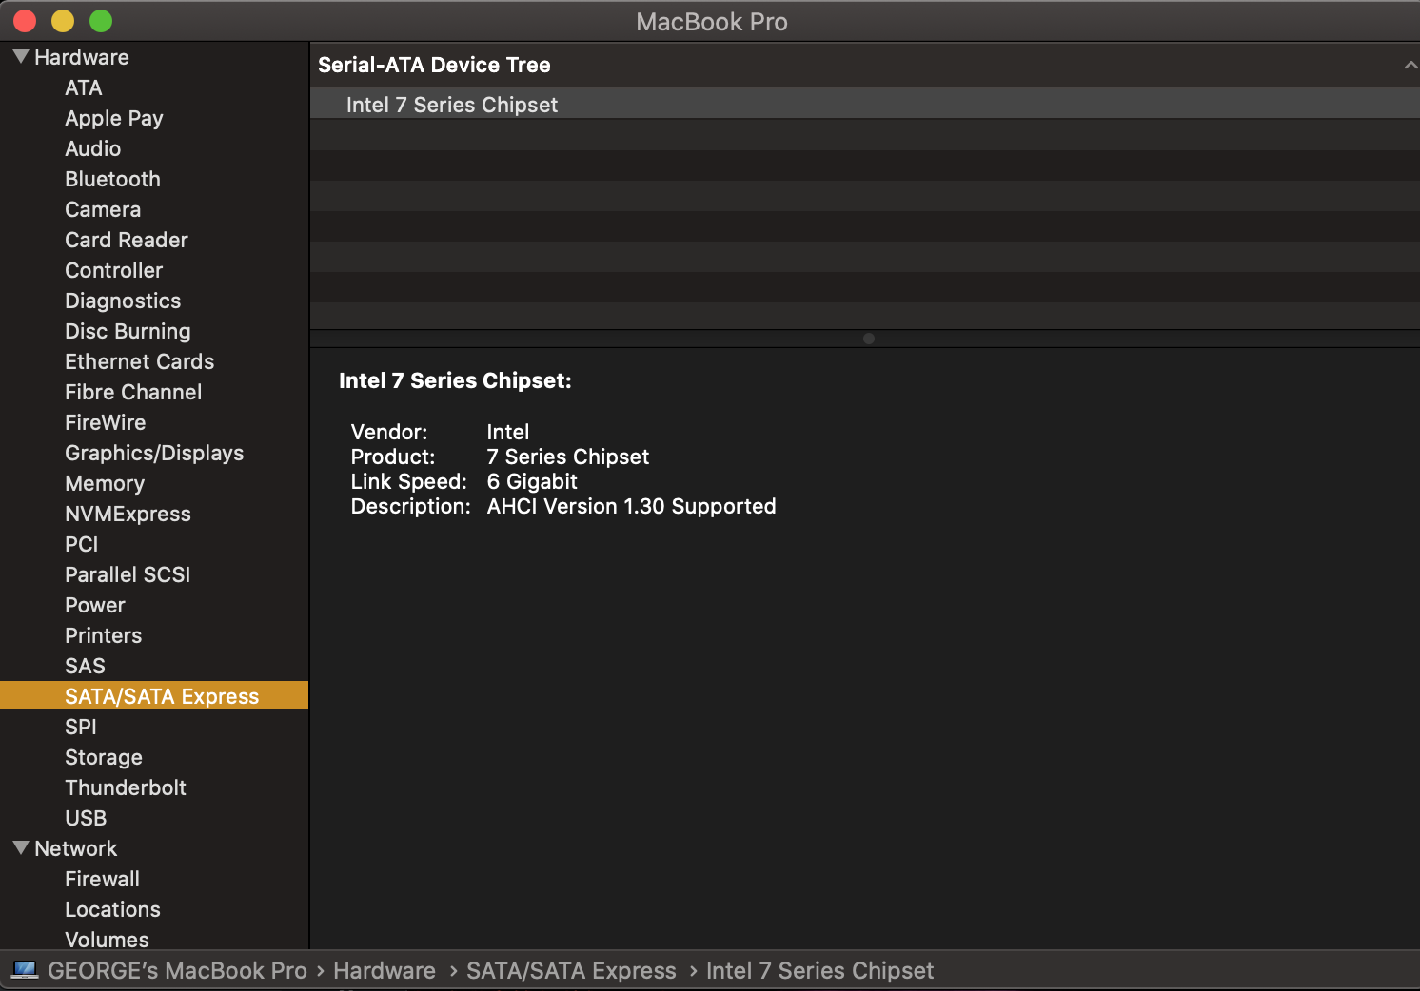Open Graphics/Displays in the sidebar
Screen dimensions: 1420x991
coord(154,453)
